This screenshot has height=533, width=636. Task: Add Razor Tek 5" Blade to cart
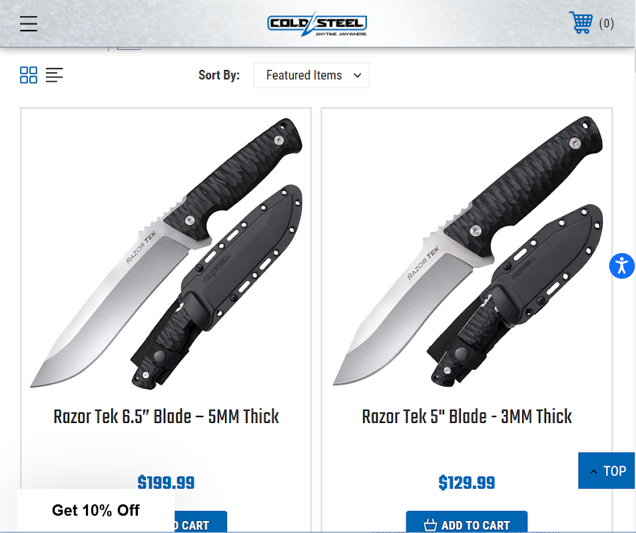[x=467, y=522]
